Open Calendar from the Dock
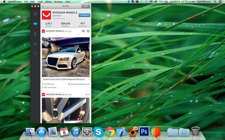This screenshot has width=225, height=140. point(64,132)
